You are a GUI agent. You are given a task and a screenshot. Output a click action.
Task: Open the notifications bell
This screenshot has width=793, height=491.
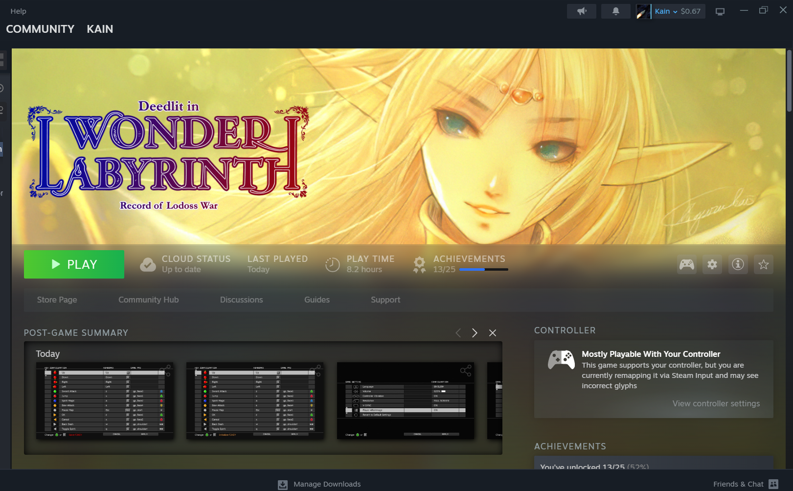[x=615, y=11]
